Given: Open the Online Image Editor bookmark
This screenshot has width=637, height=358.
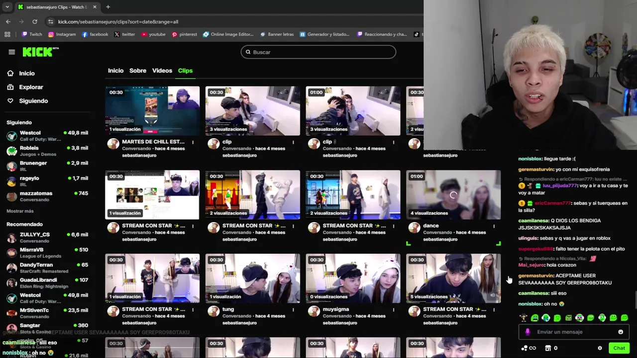Looking at the screenshot, I should point(228,34).
